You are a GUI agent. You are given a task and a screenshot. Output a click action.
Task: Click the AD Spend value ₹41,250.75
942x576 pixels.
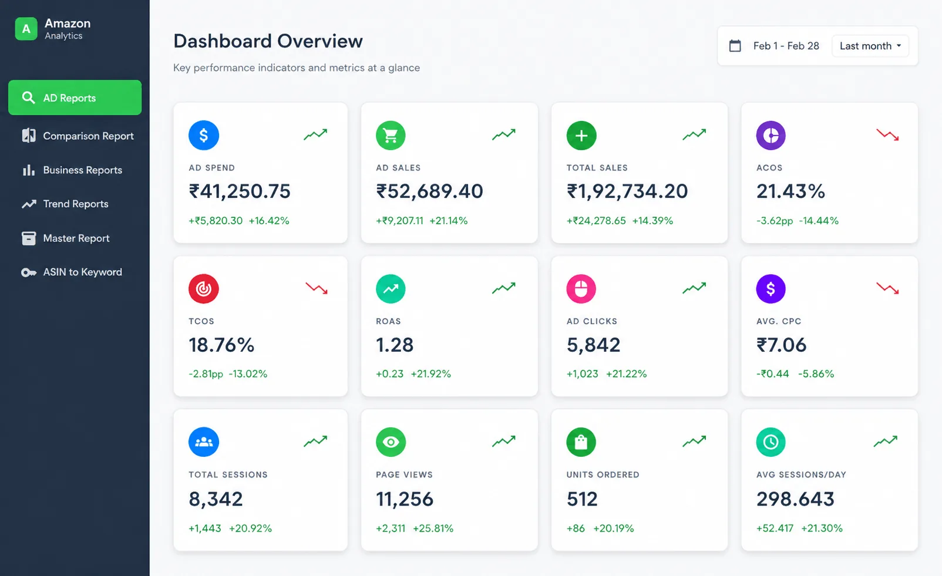(240, 191)
